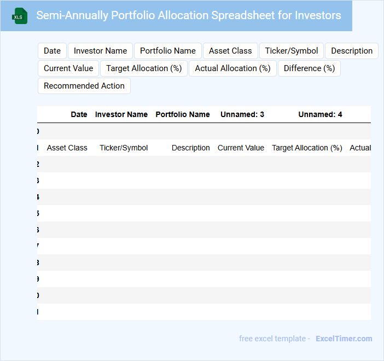Click the Unnamed: 3 column header

[x=242, y=115]
